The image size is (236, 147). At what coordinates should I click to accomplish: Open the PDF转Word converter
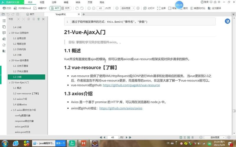[x=22, y=8]
